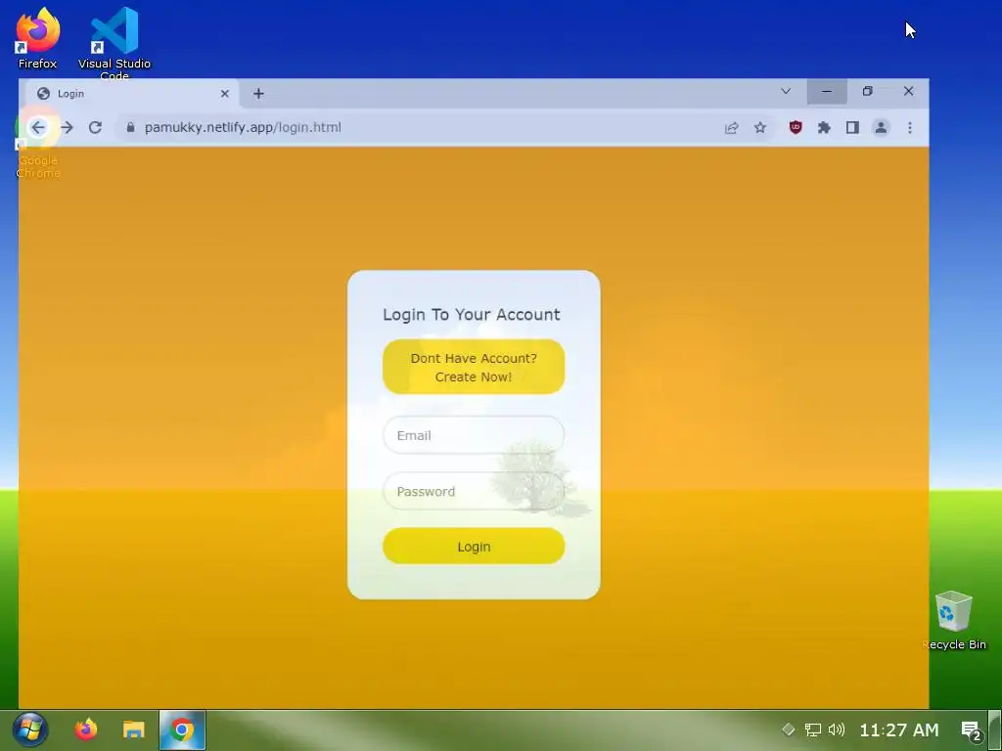View site info via the padlock icon
Screen dimensions: 1002x751
pyautogui.click(x=130, y=127)
